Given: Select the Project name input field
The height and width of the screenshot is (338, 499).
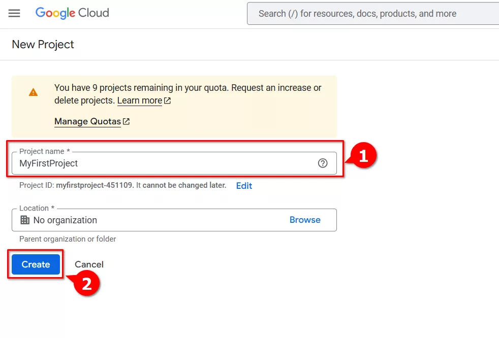Looking at the screenshot, I should (152, 163).
